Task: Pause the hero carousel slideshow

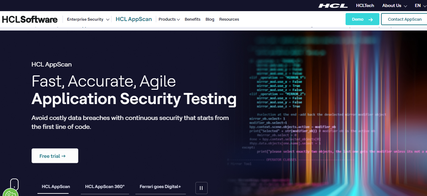Action: coord(201,188)
